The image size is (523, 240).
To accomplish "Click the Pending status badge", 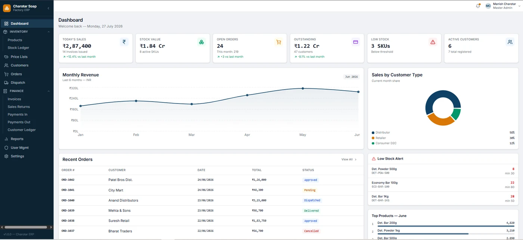I will tap(310, 190).
